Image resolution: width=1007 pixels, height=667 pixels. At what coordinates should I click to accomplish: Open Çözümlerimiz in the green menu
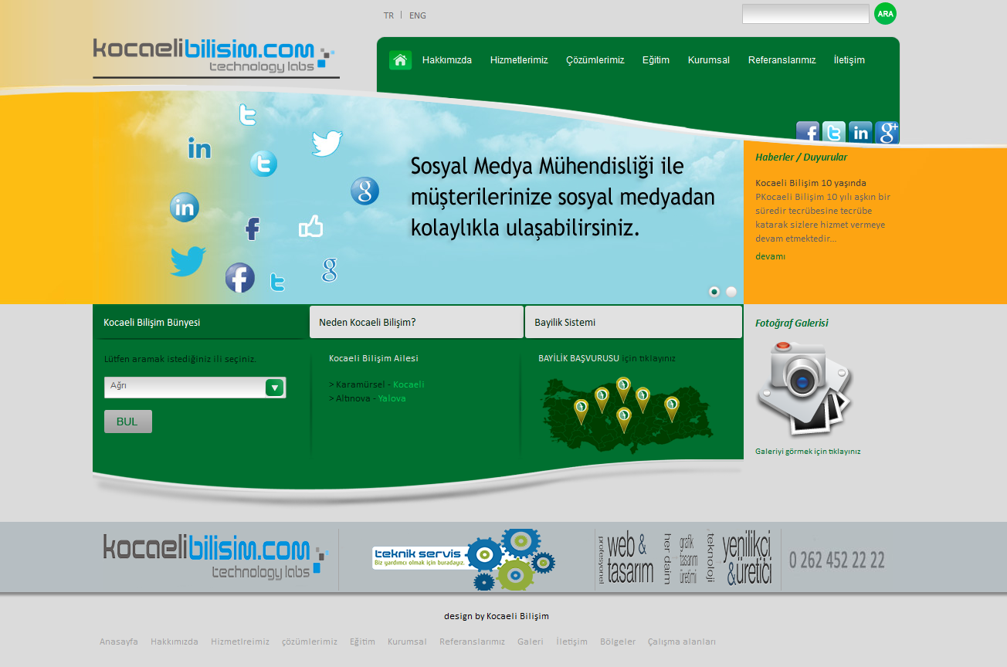click(595, 60)
